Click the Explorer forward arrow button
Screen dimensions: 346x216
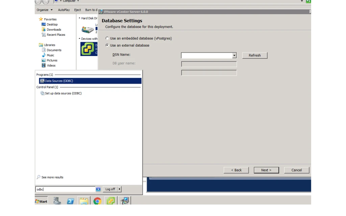tap(46, 2)
